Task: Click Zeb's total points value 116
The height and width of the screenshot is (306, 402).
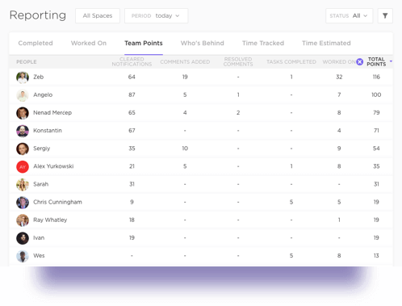Action: (x=376, y=77)
